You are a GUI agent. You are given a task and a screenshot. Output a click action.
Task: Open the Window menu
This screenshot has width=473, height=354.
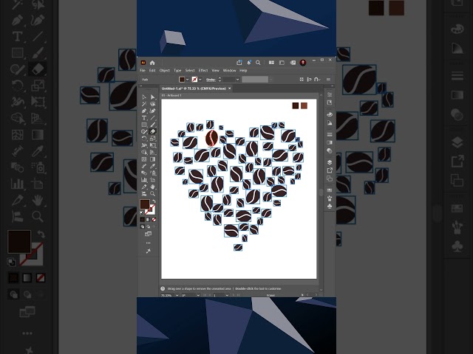[x=229, y=71]
